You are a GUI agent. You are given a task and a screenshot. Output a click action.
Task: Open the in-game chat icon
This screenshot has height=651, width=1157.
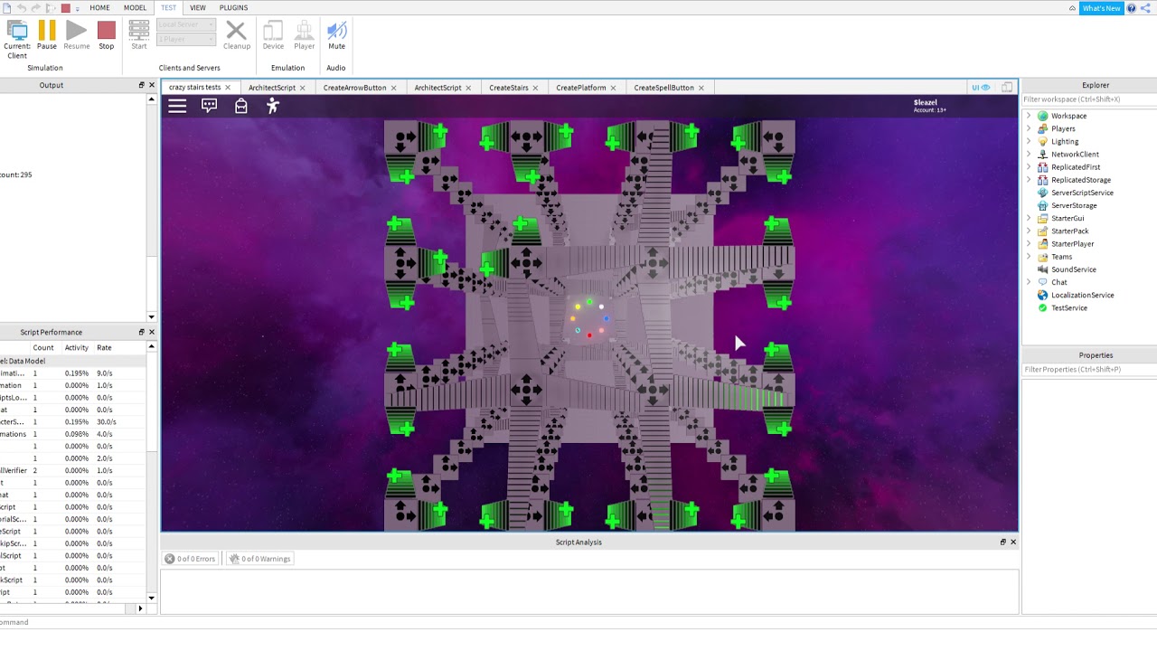(x=210, y=106)
